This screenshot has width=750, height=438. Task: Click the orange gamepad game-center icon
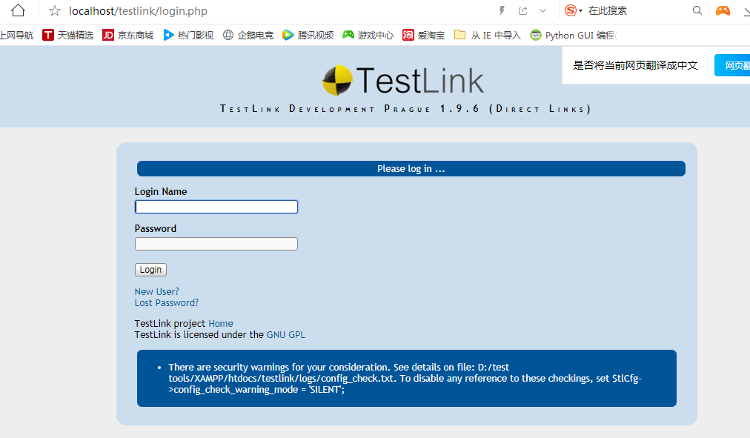[x=722, y=11]
